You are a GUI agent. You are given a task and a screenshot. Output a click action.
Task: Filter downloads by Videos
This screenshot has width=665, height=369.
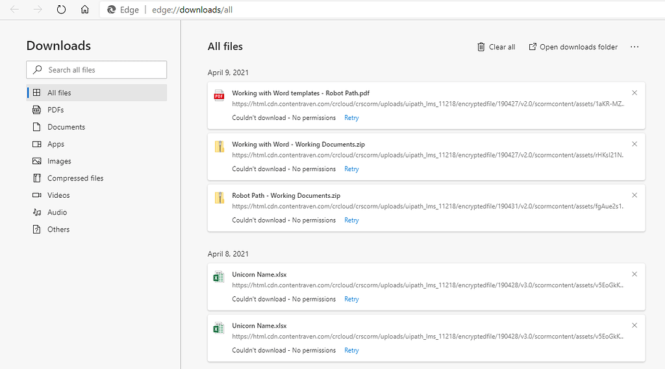[58, 195]
